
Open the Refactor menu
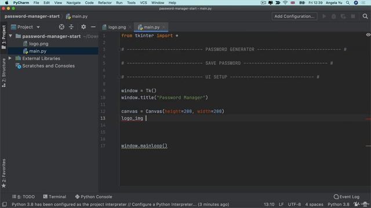[105, 3]
